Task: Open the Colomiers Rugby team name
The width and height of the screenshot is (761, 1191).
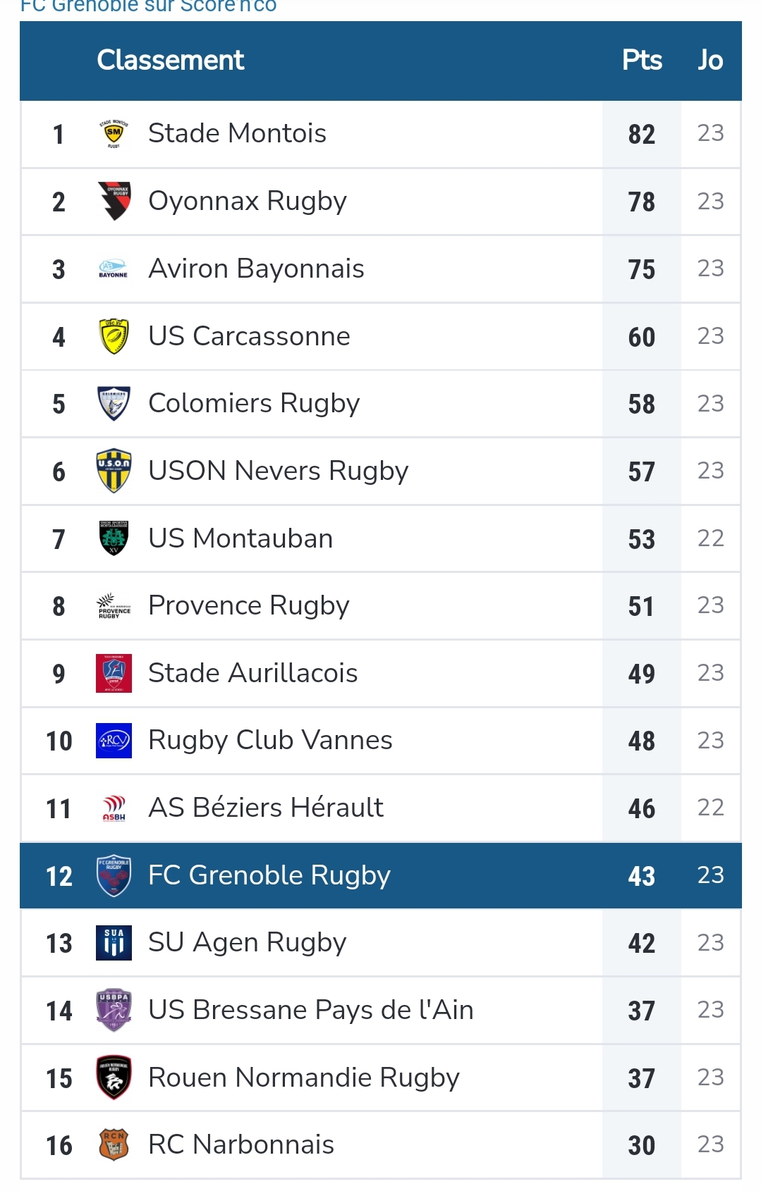Action: (x=254, y=404)
